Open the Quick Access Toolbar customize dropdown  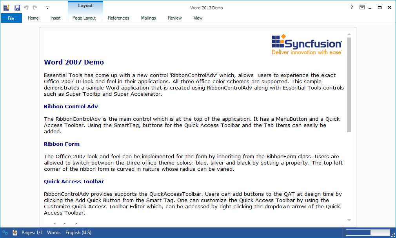47,7
